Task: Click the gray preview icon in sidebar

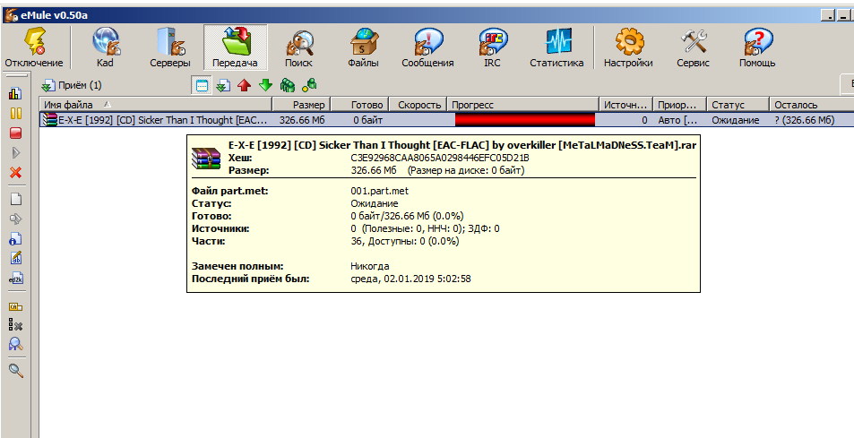Action: 16,219
